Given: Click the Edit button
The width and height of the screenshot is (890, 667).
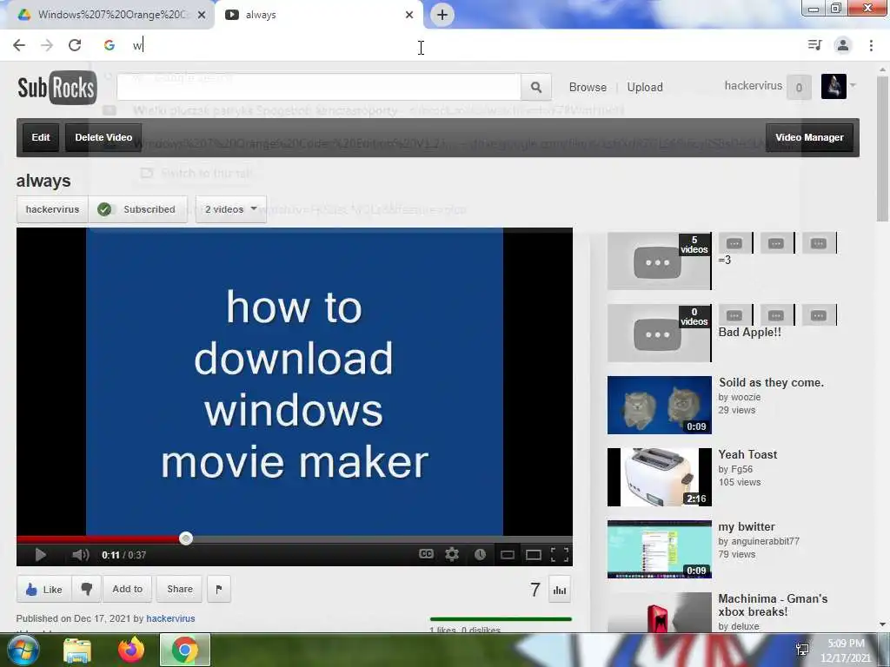Looking at the screenshot, I should coord(40,137).
